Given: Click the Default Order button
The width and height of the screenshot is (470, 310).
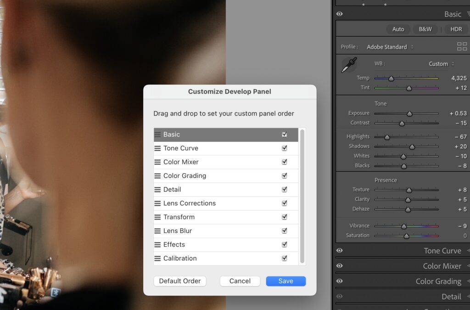Looking at the screenshot, I should point(179,281).
